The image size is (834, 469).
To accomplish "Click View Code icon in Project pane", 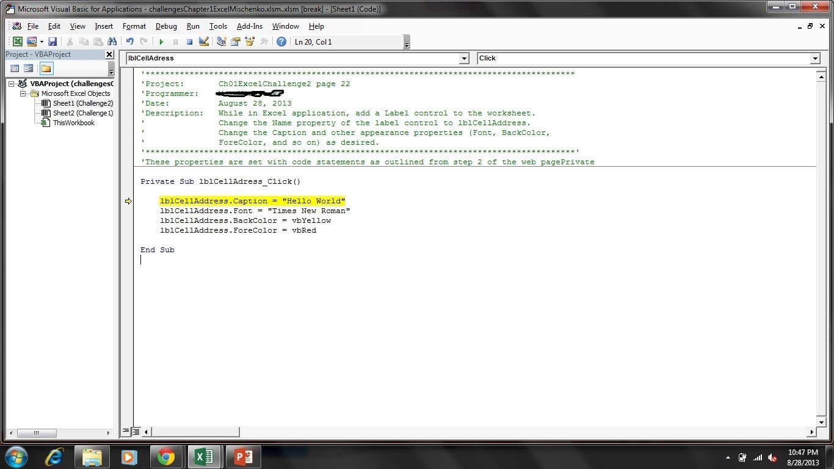I will 15,68.
